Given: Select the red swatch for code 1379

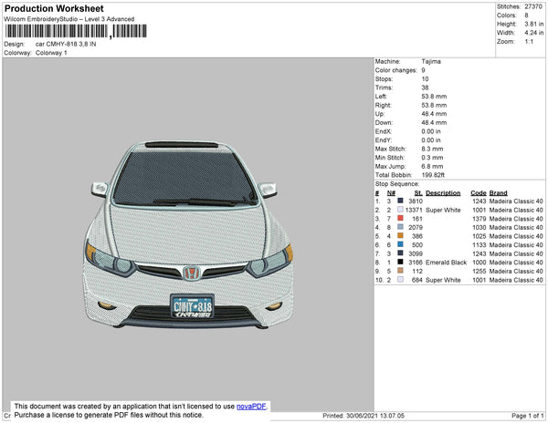Looking at the screenshot, I should pos(400,218).
